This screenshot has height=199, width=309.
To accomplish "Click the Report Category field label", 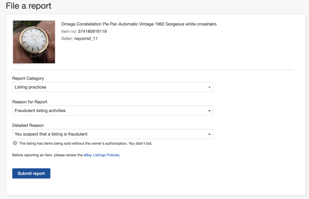I will pos(28,78).
